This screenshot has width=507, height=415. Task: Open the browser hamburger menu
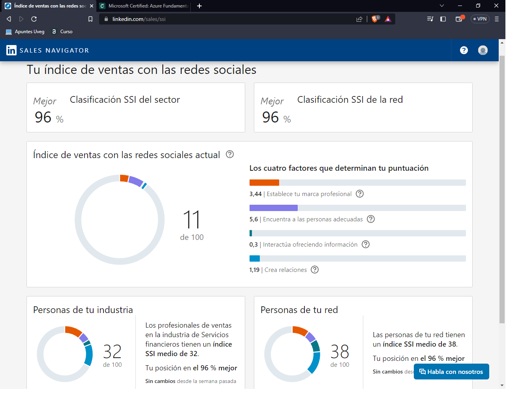pos(497,19)
